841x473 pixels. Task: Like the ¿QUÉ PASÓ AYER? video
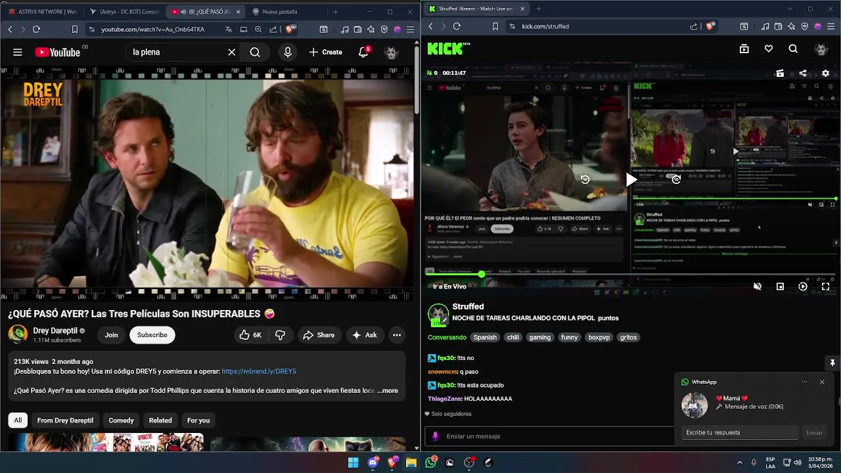(x=250, y=335)
